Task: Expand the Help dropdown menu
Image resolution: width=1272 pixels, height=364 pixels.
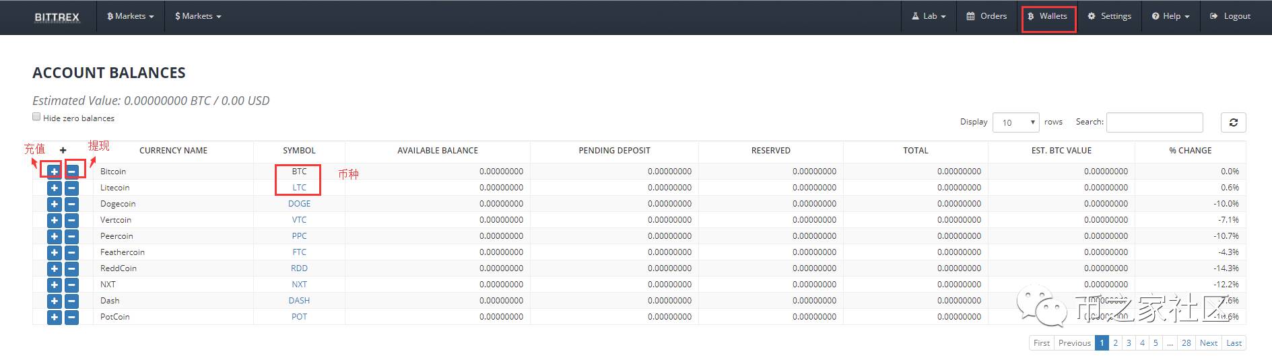Action: click(1170, 16)
